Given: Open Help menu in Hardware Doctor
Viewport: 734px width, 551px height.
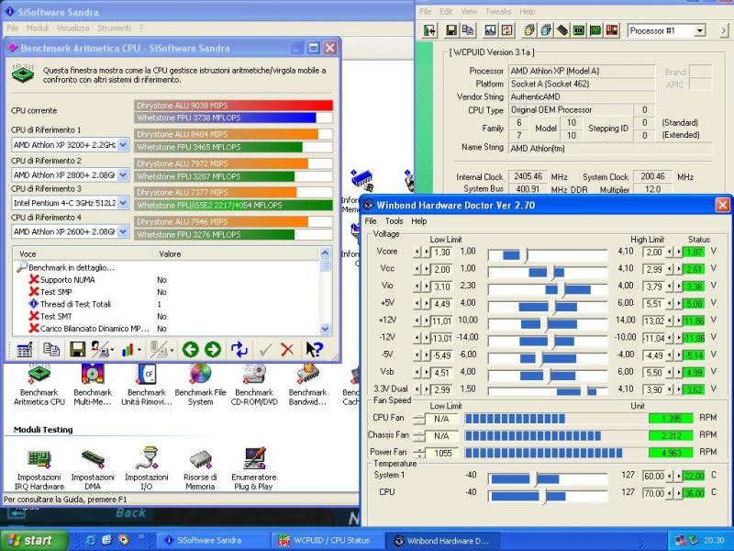Looking at the screenshot, I should pos(419,221).
